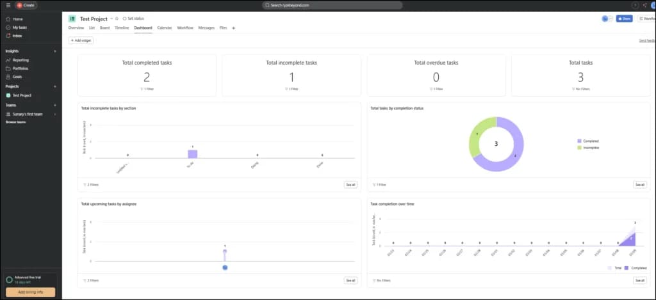Open the dropdown arrow beside Test Project

pyautogui.click(x=111, y=19)
